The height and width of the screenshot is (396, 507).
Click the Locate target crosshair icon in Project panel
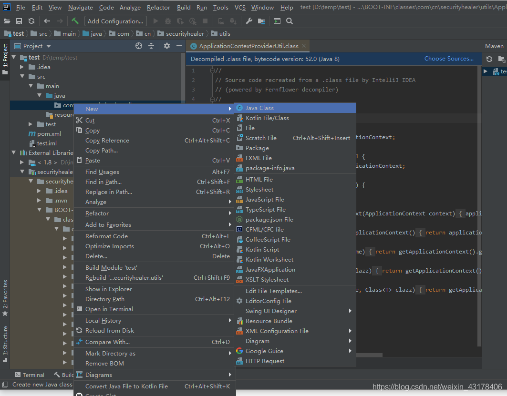(x=139, y=46)
